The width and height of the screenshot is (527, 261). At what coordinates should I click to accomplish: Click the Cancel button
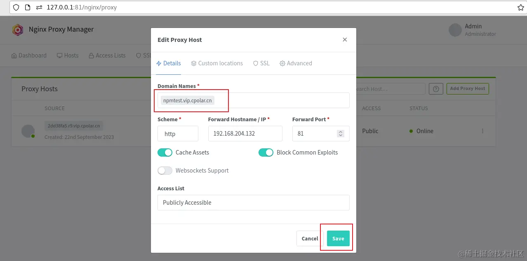[x=310, y=238]
